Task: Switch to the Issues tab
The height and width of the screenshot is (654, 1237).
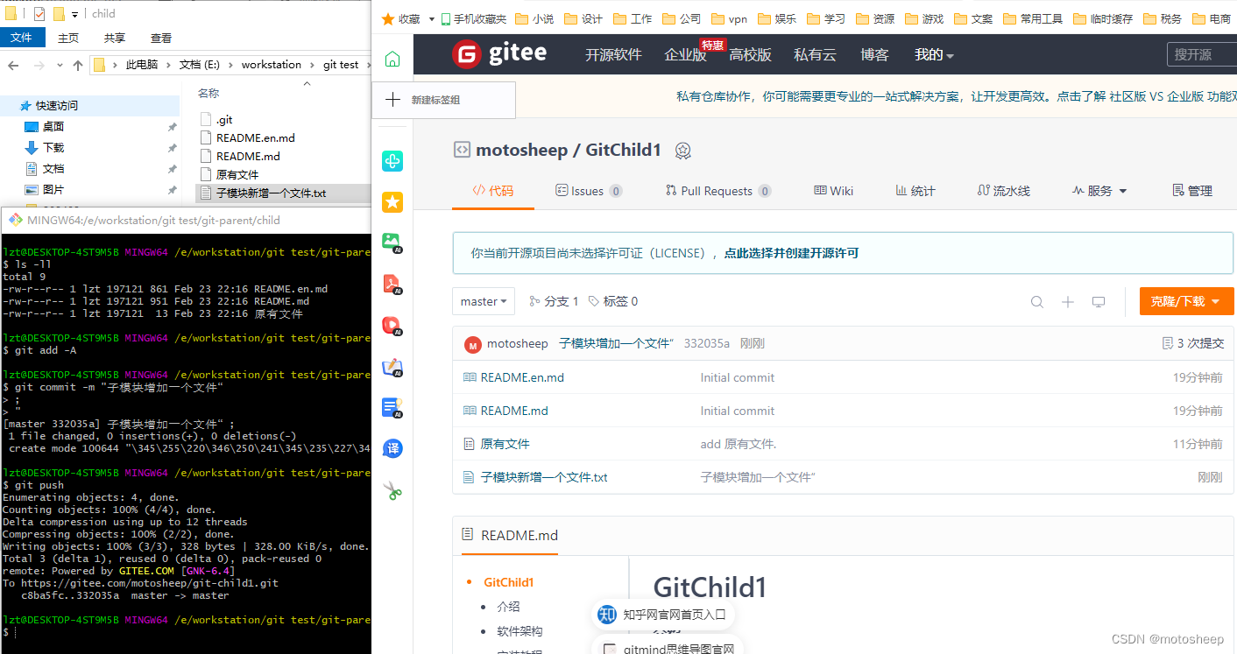Action: [x=589, y=191]
